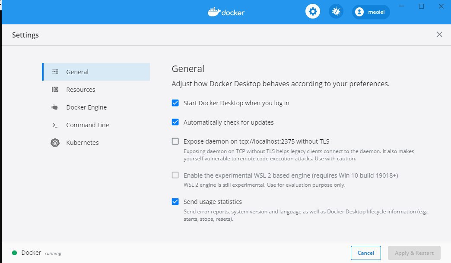Click the Resources disk icon in sidebar
This screenshot has height=263, width=451.
point(55,89)
